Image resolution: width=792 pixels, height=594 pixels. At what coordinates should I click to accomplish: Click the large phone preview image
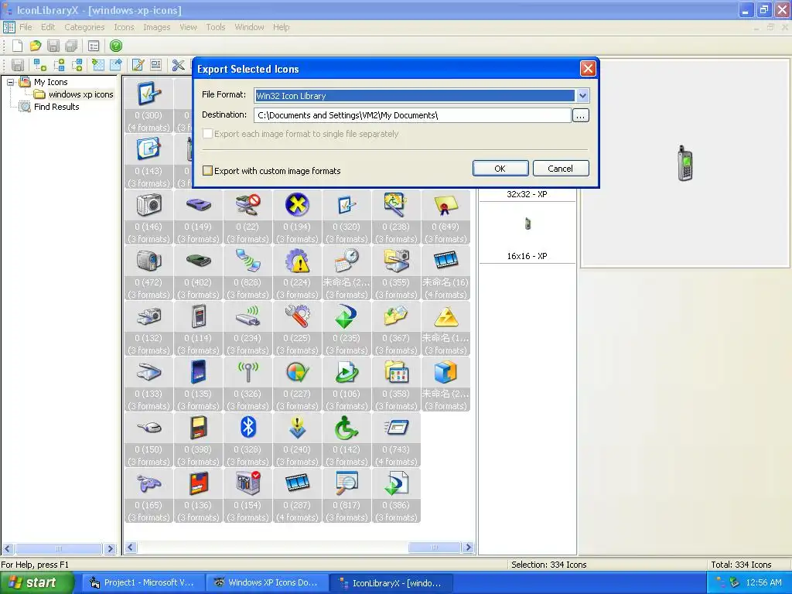point(685,164)
